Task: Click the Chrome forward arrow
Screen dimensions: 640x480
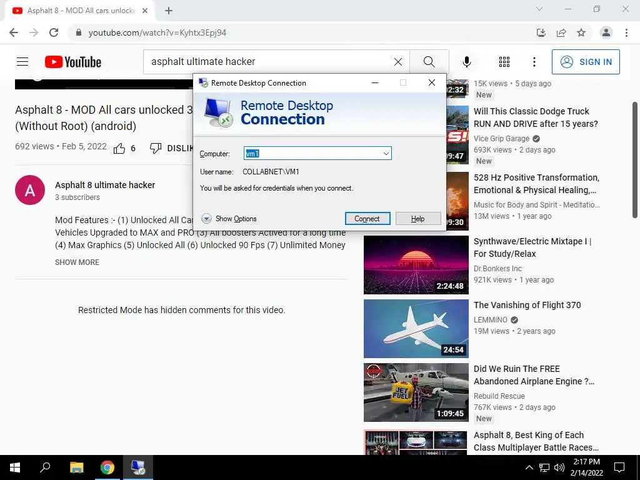Action: point(34,32)
